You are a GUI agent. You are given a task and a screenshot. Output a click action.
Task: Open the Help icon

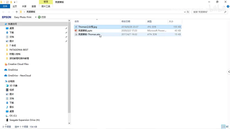coord(228,6)
